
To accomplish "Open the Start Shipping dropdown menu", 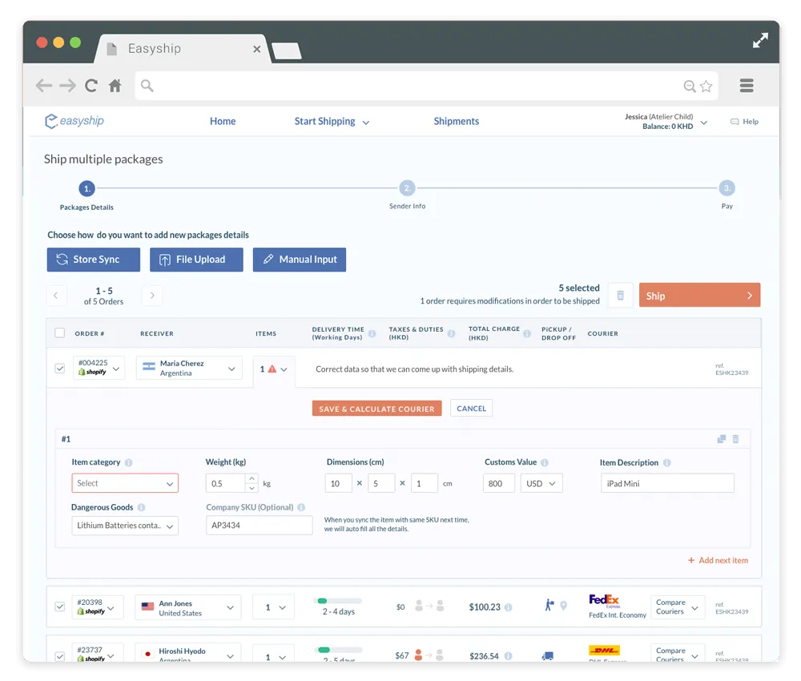I will click(x=332, y=122).
